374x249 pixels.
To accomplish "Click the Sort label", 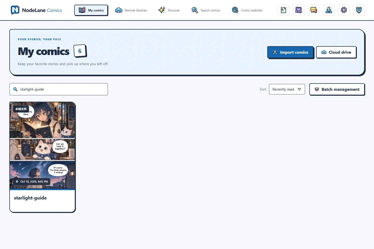I will (263, 89).
